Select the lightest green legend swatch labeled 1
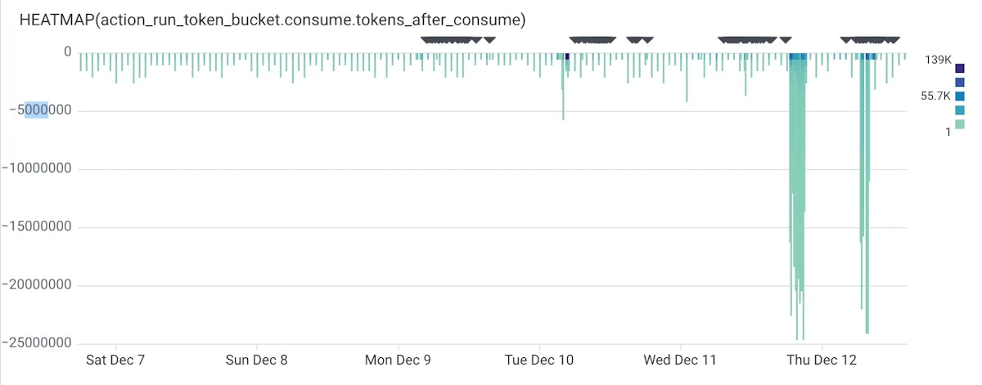The image size is (982, 385). coord(960,124)
